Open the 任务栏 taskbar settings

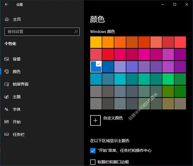19,134
